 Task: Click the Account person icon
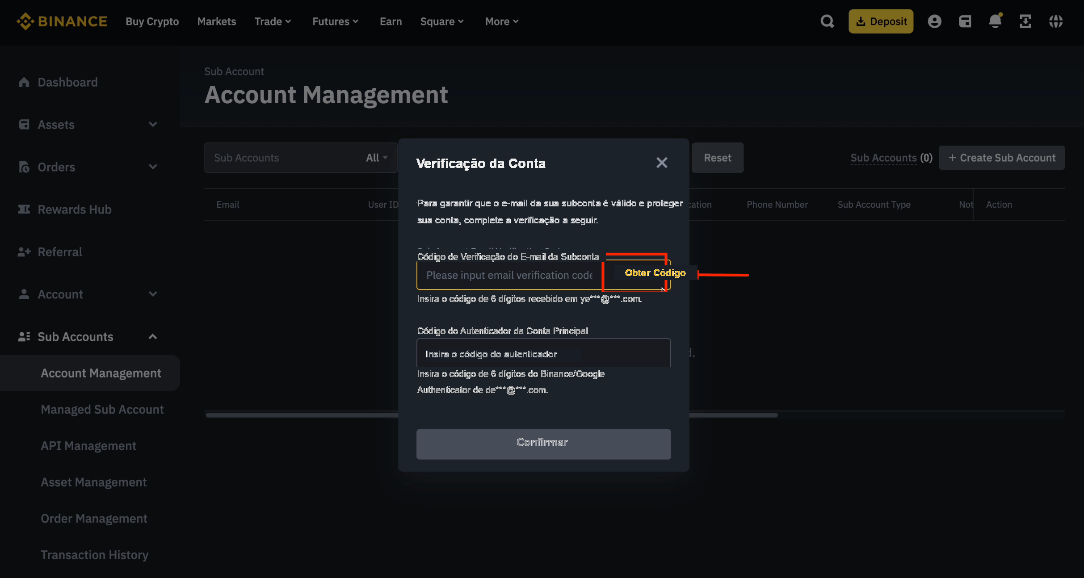[x=24, y=294]
